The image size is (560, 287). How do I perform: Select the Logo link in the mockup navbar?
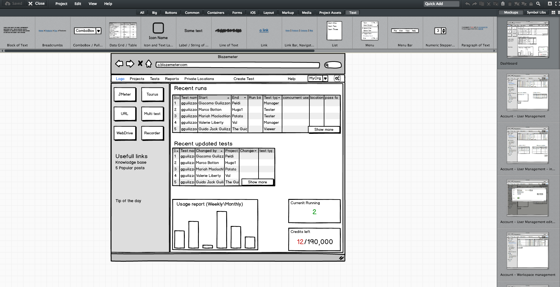120,79
